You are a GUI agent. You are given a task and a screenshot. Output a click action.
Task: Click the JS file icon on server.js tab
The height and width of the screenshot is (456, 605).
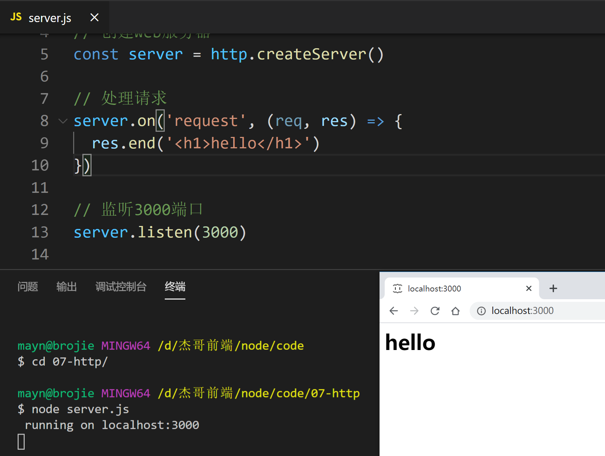(x=16, y=17)
